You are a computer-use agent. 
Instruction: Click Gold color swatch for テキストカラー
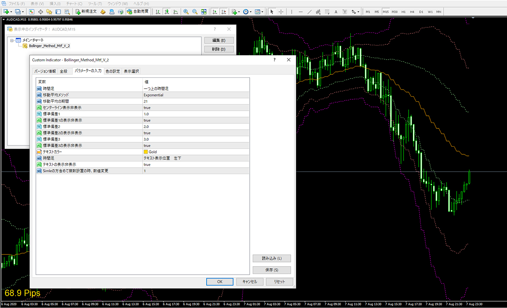pos(146,152)
